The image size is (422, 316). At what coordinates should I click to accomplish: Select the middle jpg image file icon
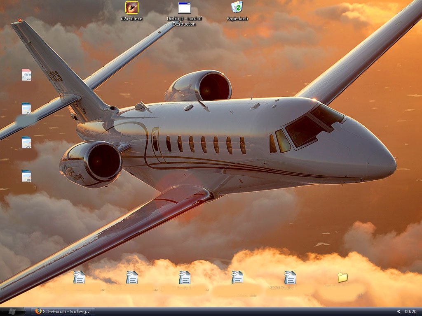click(26, 142)
